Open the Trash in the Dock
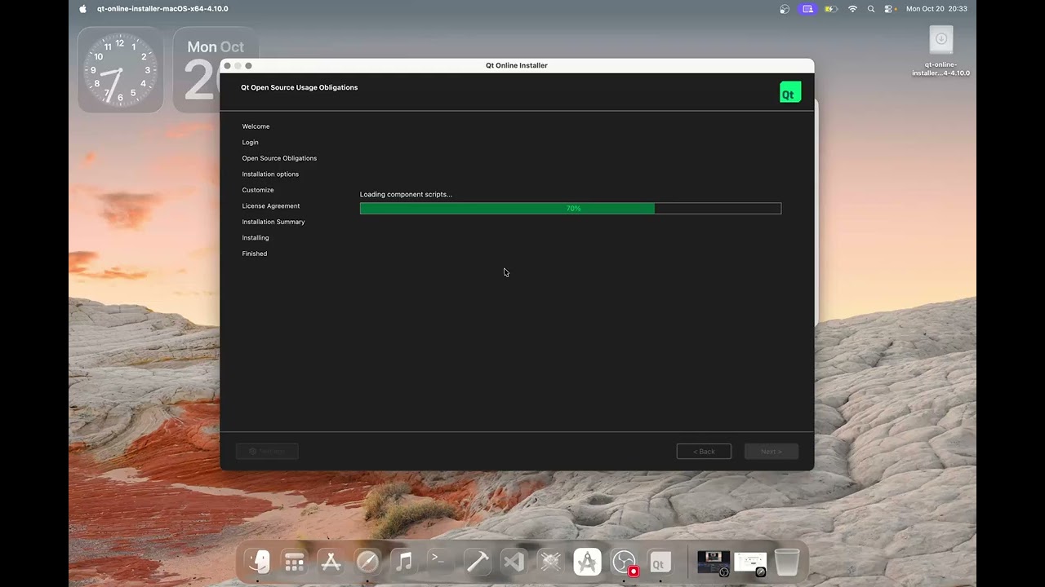Screen dimensions: 1045x587 (787, 562)
